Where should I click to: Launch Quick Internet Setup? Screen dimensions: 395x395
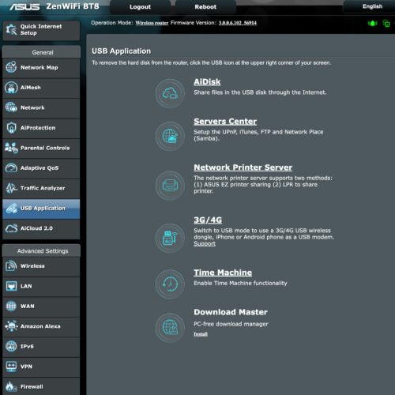(x=41, y=30)
